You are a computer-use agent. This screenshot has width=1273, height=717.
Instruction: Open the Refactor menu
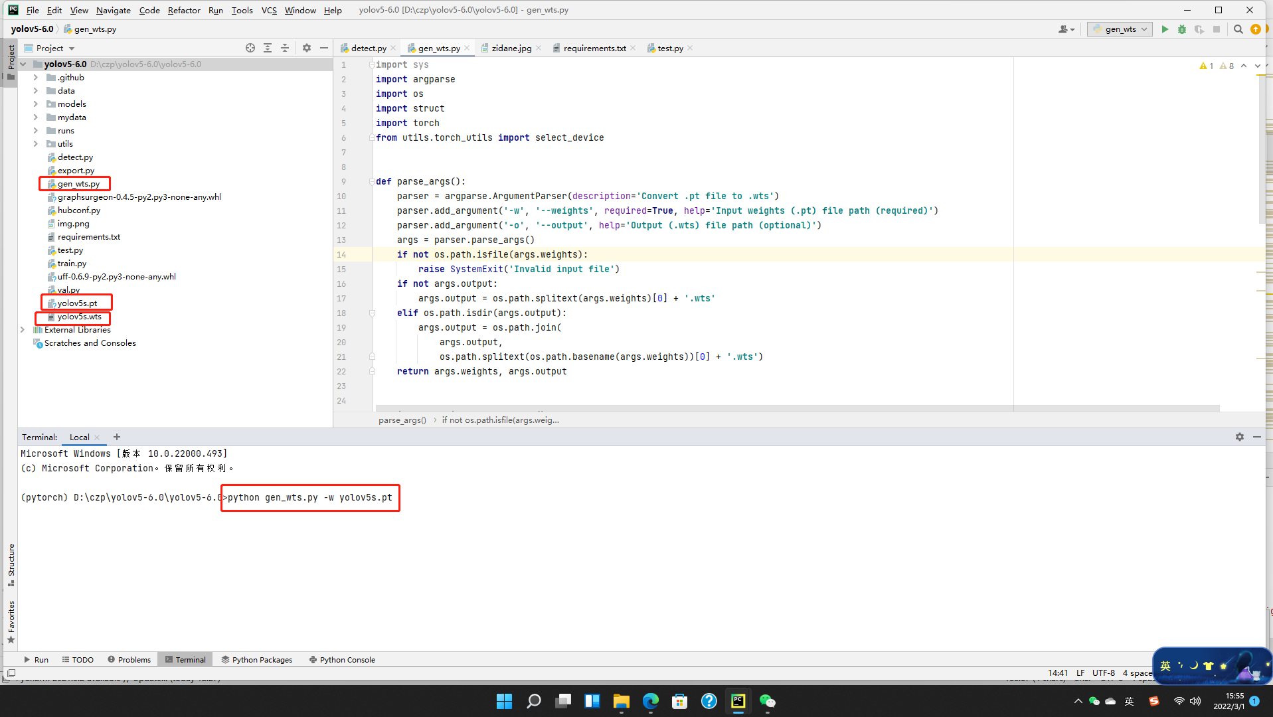click(x=184, y=10)
